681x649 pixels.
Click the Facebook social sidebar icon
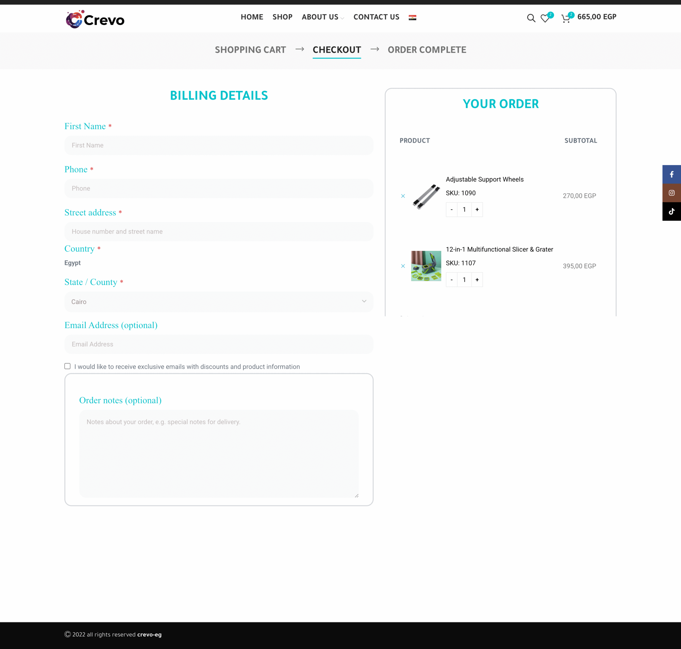[x=671, y=174]
